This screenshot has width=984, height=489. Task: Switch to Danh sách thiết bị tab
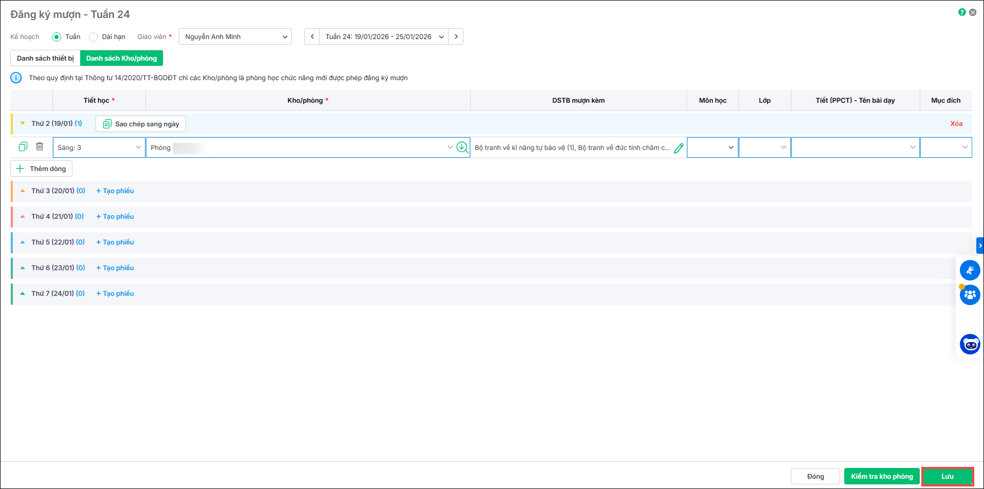pos(45,58)
